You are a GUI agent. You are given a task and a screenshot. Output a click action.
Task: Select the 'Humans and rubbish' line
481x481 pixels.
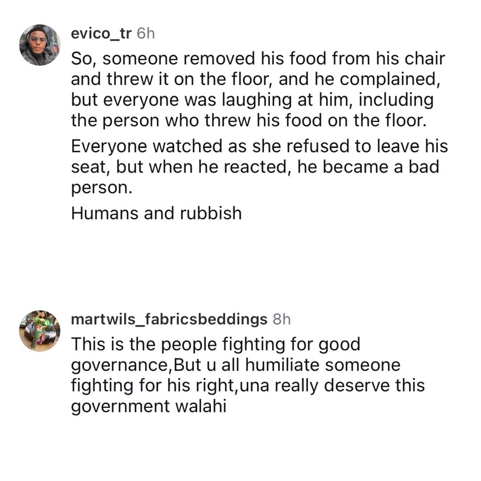point(157,213)
